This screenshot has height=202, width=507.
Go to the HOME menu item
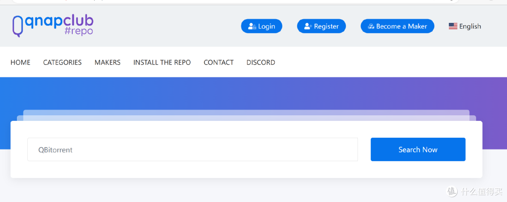point(20,62)
